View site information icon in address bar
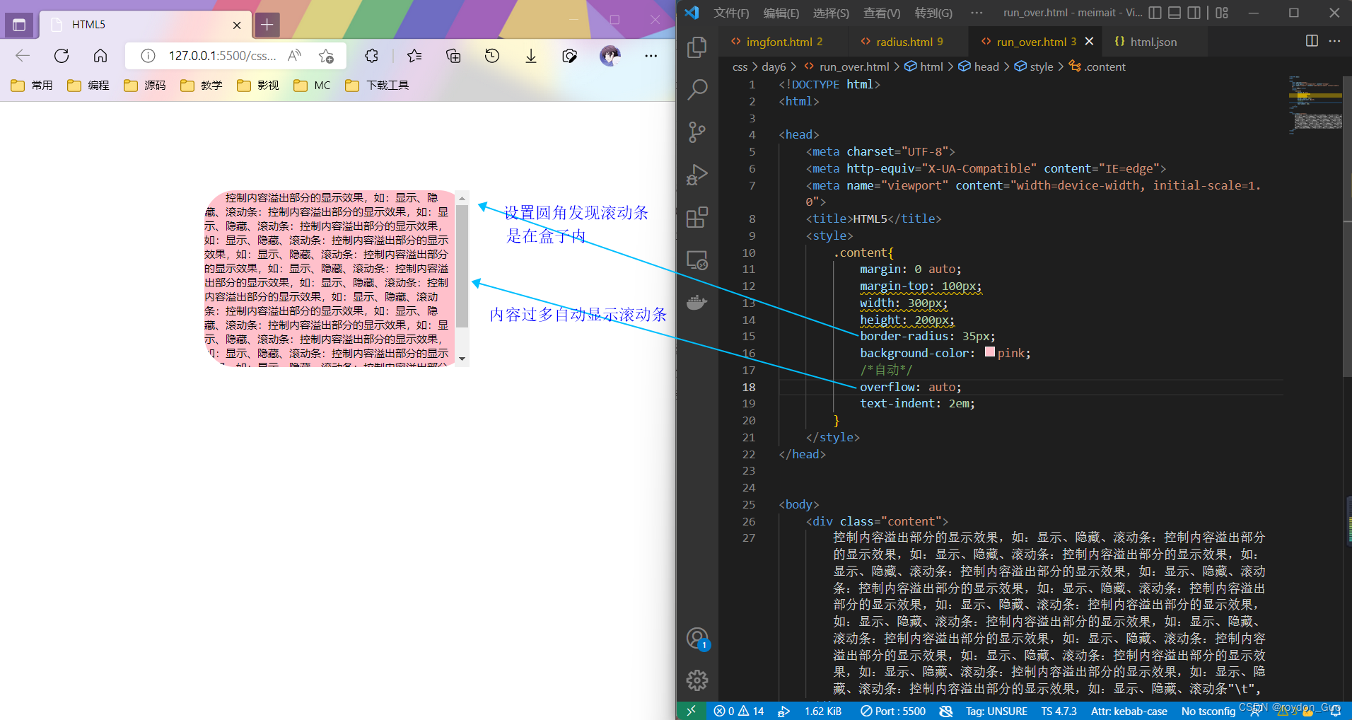Viewport: 1352px width, 720px height. tap(148, 56)
